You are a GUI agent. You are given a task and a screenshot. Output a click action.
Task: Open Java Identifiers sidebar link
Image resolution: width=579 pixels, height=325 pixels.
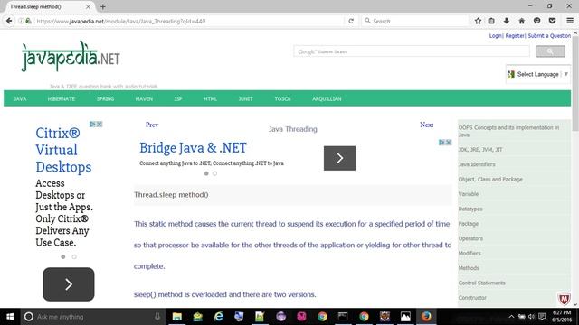477,164
